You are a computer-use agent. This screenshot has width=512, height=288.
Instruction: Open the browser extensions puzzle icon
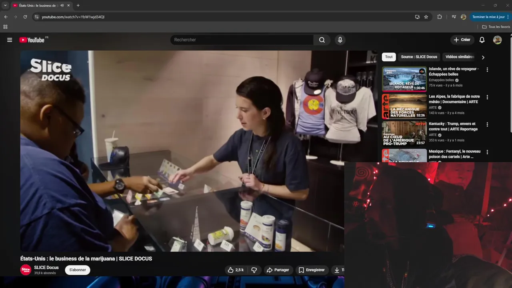pos(440,17)
